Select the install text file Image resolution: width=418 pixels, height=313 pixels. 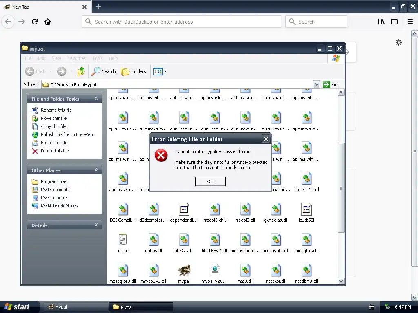[x=122, y=244]
